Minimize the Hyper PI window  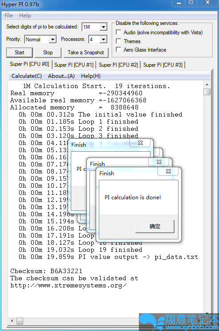178,3
